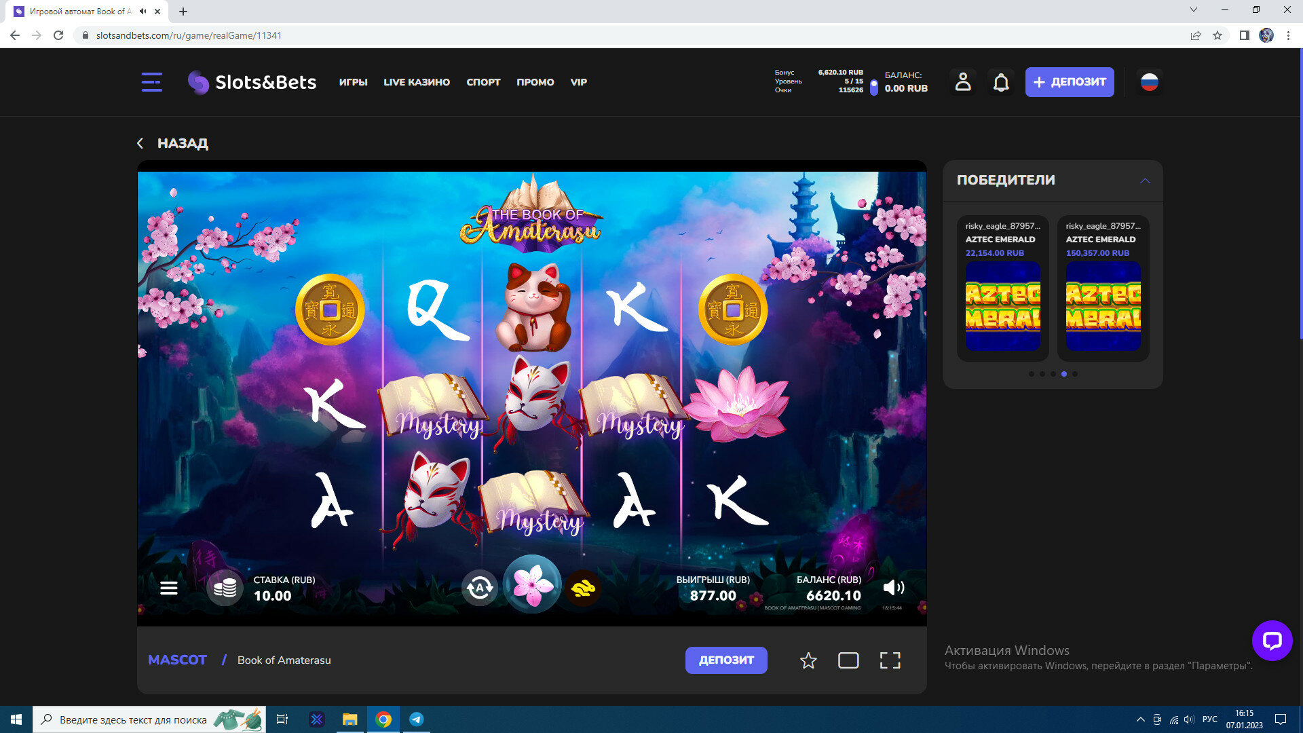1303x733 pixels.
Task: Click the Mascot provider link
Action: click(x=177, y=660)
